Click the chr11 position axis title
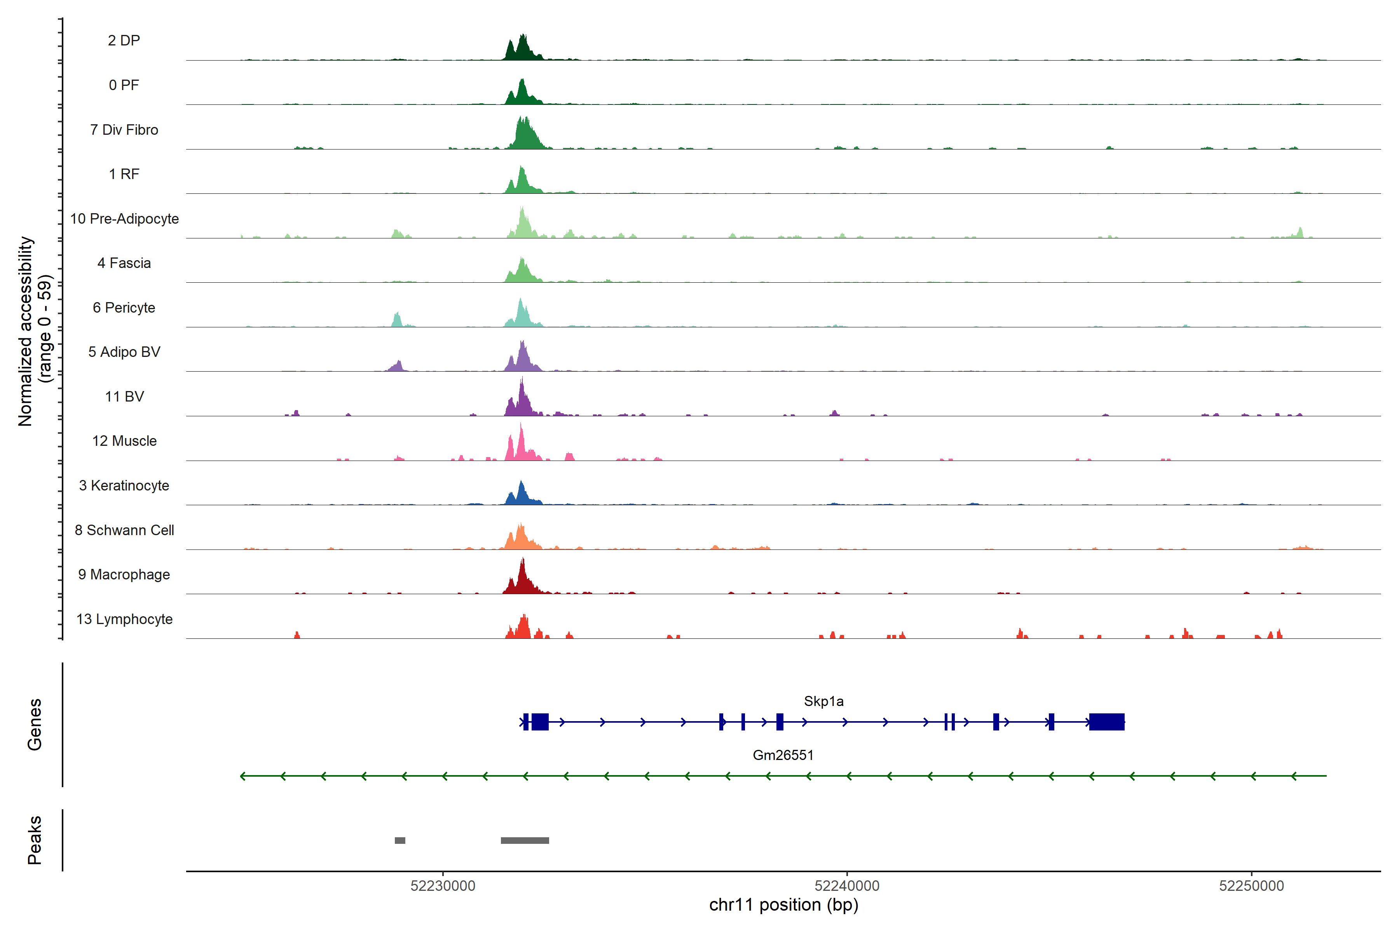The image size is (1399, 932). point(783,905)
